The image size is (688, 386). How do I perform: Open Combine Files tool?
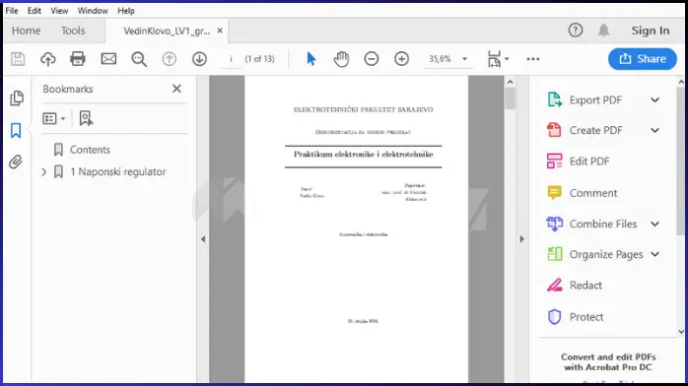click(603, 224)
